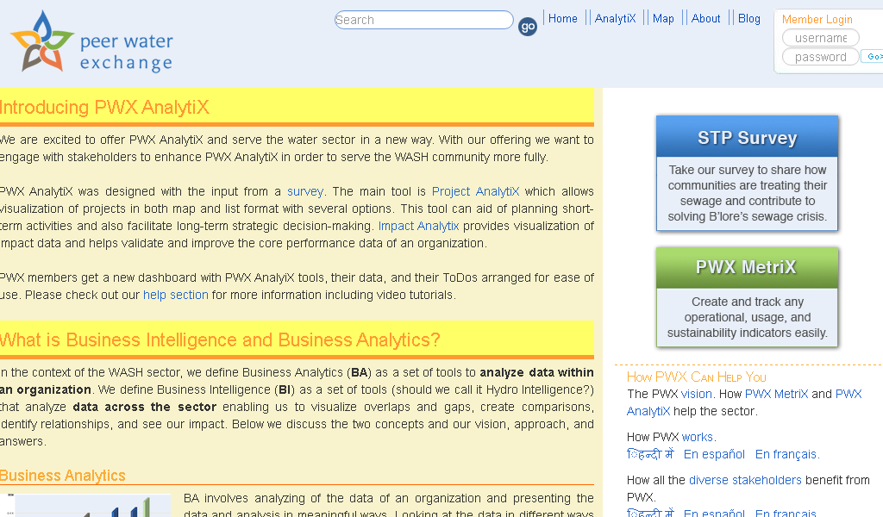Click the Introducing PWX AnalytiX heading

click(104, 107)
